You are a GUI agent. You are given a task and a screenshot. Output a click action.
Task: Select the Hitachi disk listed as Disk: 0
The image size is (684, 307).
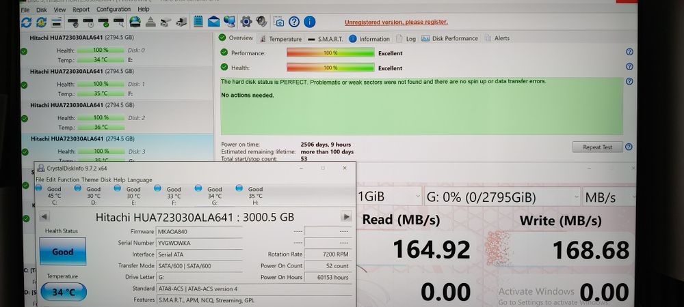(117, 49)
